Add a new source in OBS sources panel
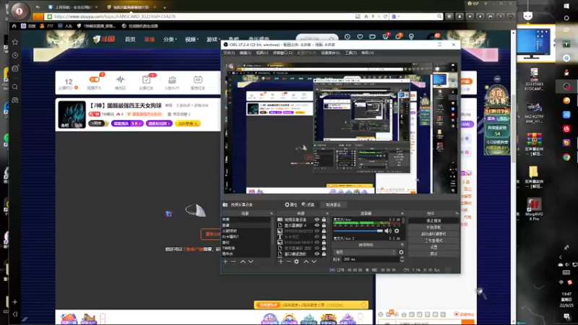The height and width of the screenshot is (325, 578). point(281,261)
